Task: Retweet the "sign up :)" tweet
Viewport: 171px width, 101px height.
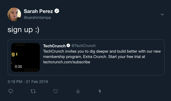Action: [33, 91]
